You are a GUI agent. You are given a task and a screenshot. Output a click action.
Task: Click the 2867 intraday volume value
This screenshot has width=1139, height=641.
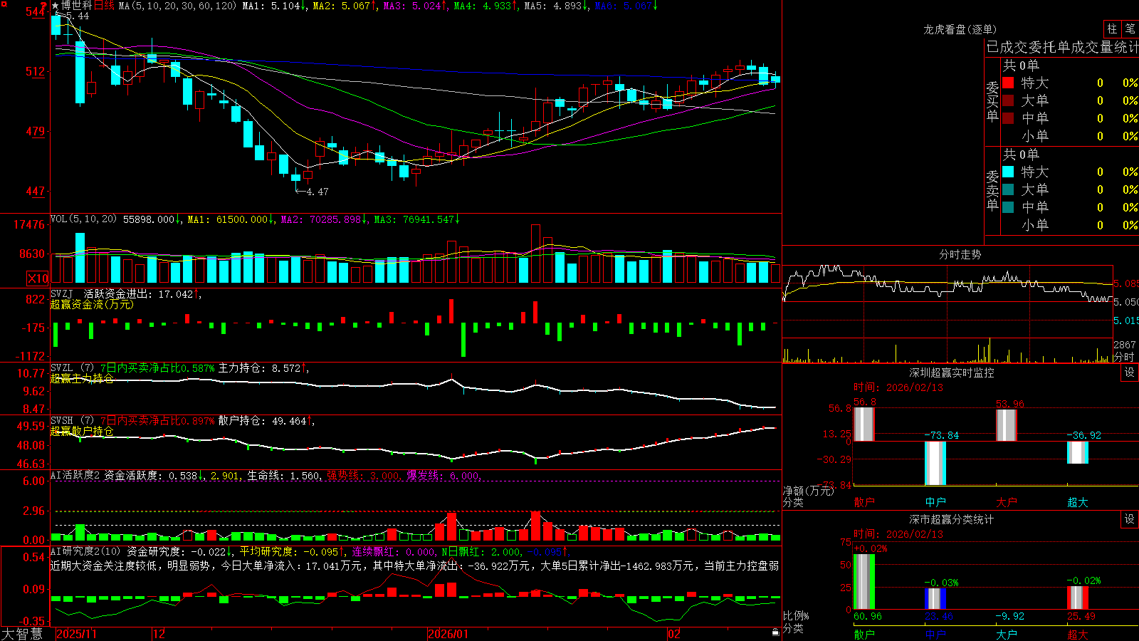tap(1125, 345)
